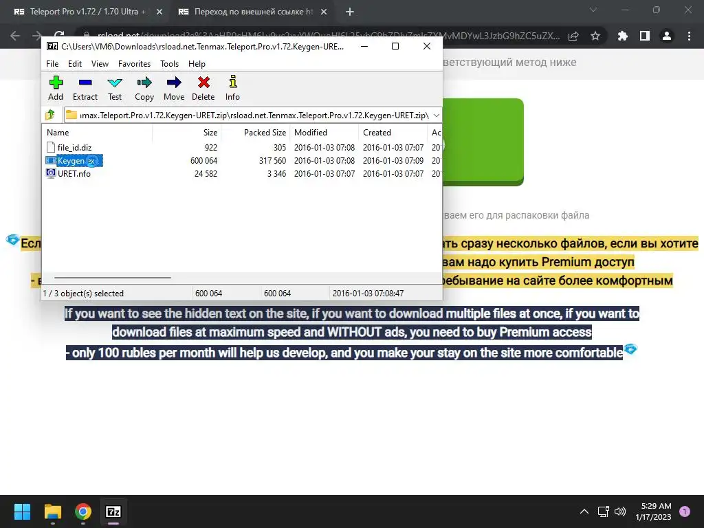
Task: Sort by Created column header
Action: click(393, 133)
